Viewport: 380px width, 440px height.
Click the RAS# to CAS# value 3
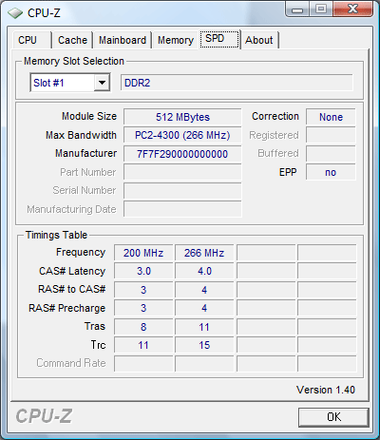point(143,290)
